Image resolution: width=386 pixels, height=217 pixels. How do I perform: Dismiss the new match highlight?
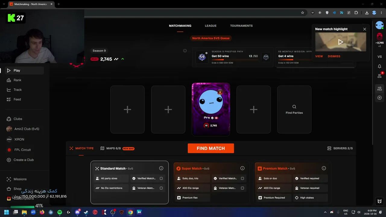[x=334, y=56]
